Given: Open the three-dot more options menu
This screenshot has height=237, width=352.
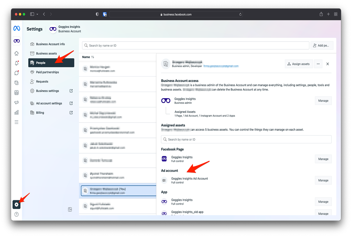Looking at the screenshot, I should pos(318,64).
